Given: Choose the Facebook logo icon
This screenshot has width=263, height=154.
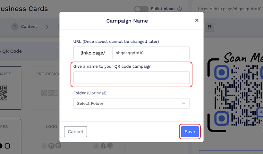Looking at the screenshot, I should (51, 146).
